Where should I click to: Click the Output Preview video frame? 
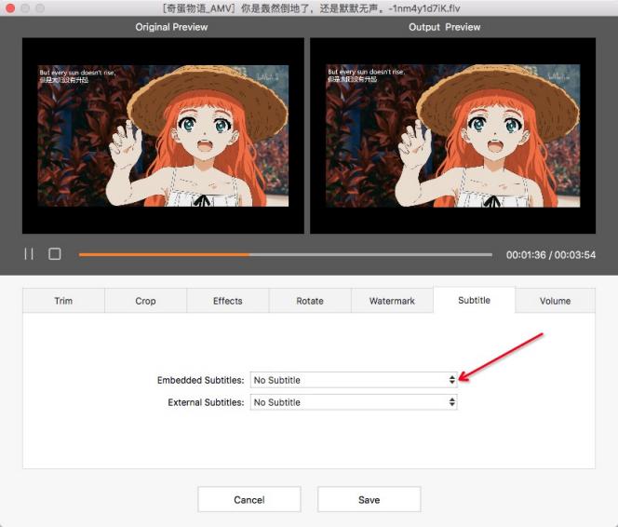[x=452, y=136]
